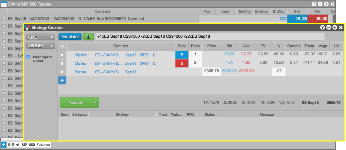The width and height of the screenshot is (346, 150).
Task: Click the first Option type link for 2875 leg
Action: [x=81, y=55]
